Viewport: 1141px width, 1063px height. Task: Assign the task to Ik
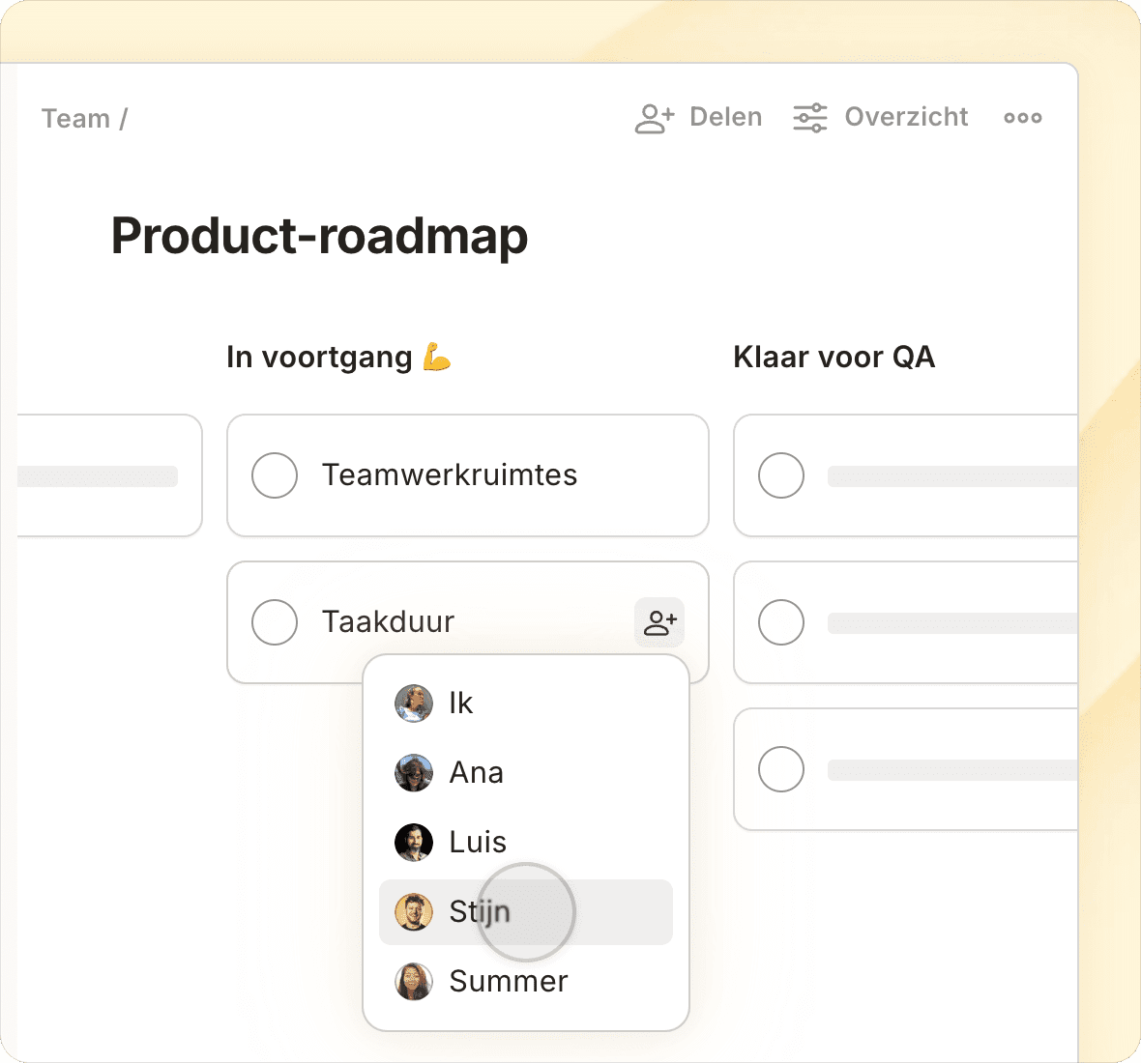pos(460,704)
